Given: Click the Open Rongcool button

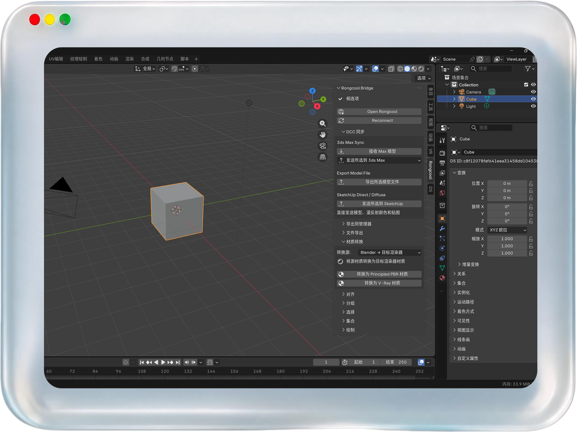Looking at the screenshot, I should coord(379,112).
